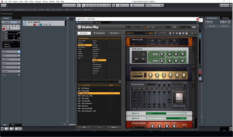Select the Zoom magnifier tool

coord(96,5)
